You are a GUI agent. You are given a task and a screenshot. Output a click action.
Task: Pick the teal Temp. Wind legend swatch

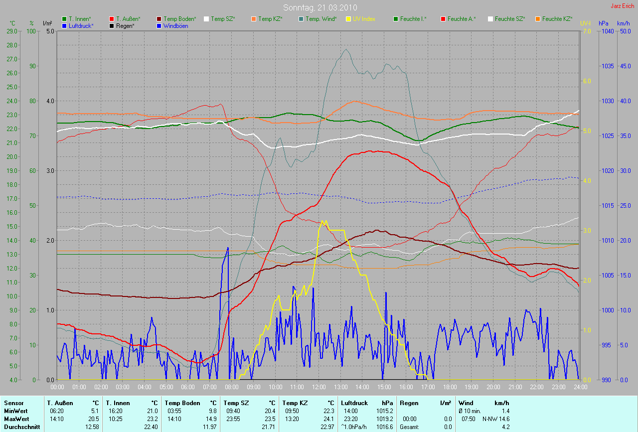[x=301, y=19]
